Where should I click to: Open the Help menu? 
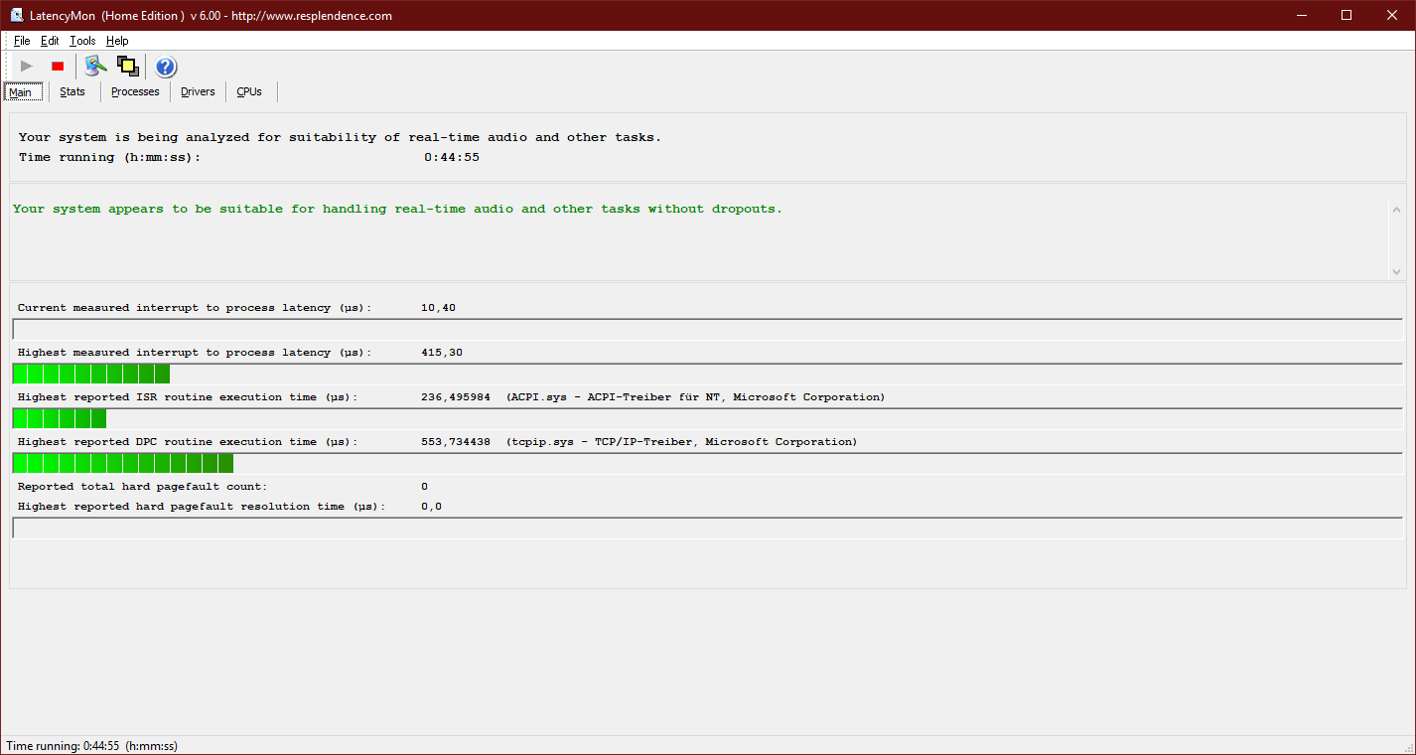point(117,41)
